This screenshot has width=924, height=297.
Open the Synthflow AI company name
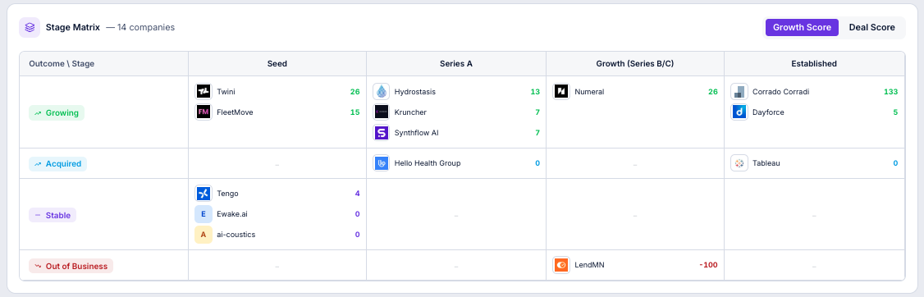click(x=416, y=133)
